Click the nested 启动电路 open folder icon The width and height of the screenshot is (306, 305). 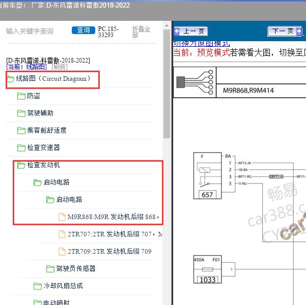click(50, 200)
